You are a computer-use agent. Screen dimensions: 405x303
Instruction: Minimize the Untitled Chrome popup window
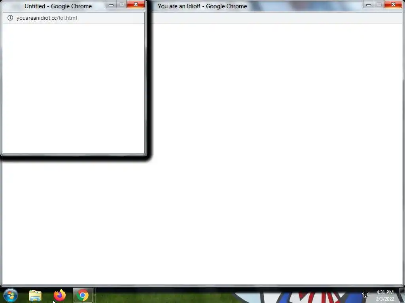tap(111, 5)
